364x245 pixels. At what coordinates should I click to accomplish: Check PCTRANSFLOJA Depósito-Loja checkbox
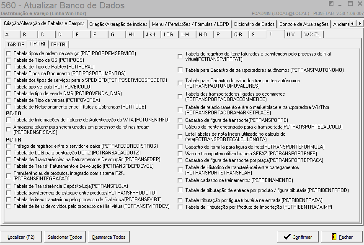9,186
